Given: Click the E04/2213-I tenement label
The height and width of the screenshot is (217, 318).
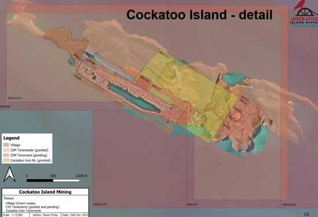Looking at the screenshot, I should pyautogui.click(x=100, y=204).
